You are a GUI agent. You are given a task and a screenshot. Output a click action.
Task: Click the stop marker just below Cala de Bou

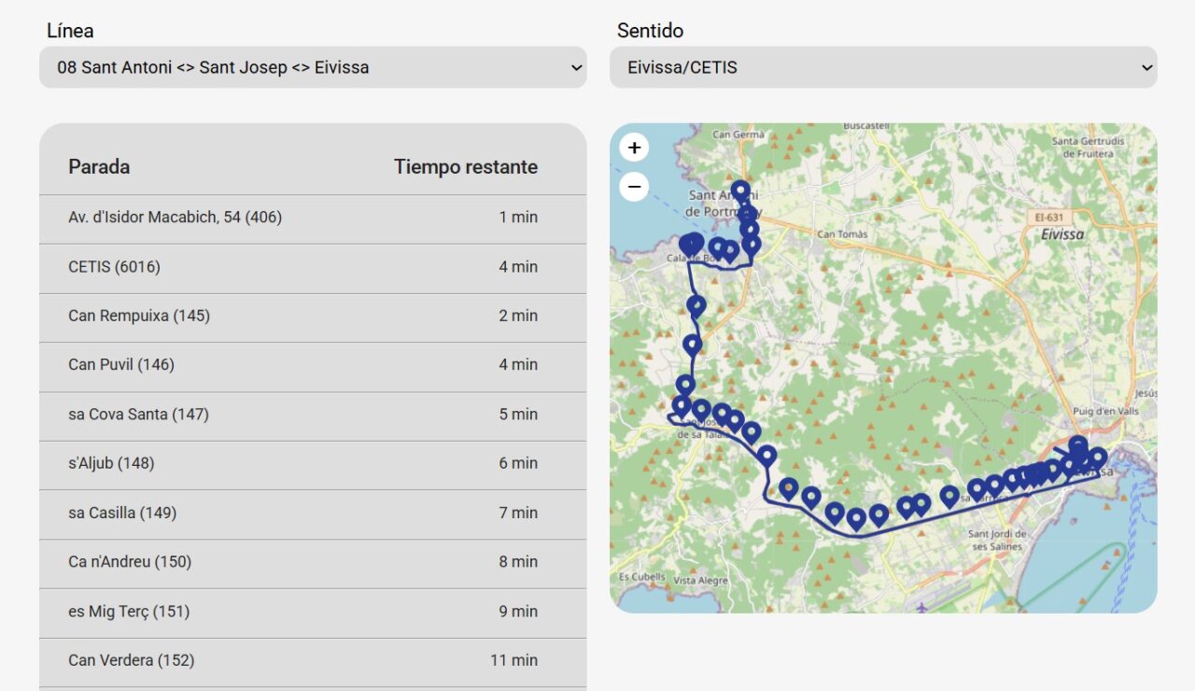(696, 304)
